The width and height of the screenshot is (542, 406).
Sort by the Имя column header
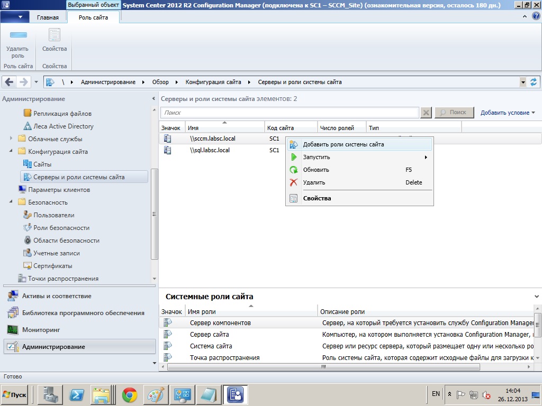click(x=224, y=128)
